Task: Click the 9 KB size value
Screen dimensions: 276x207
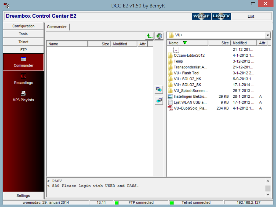Action: (225, 102)
